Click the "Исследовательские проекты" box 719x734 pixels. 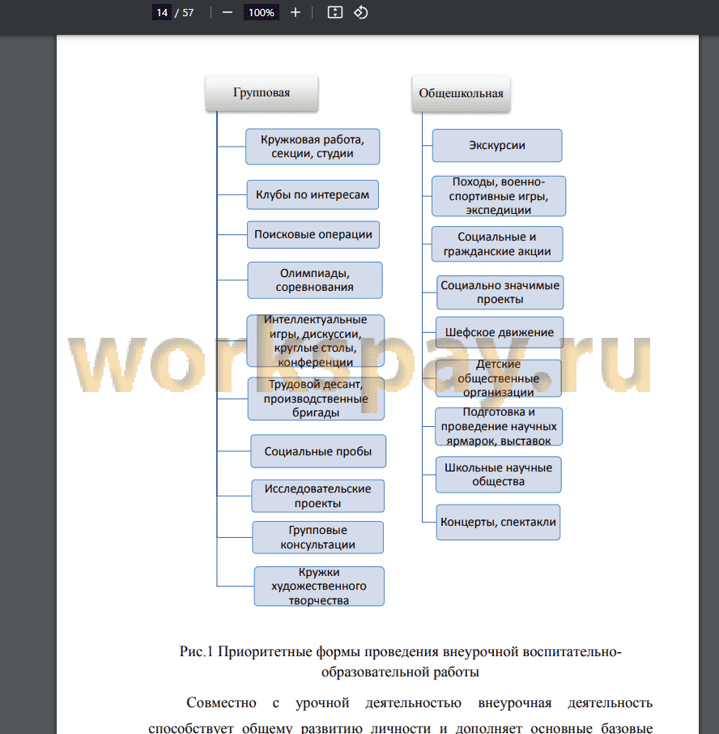click(317, 496)
